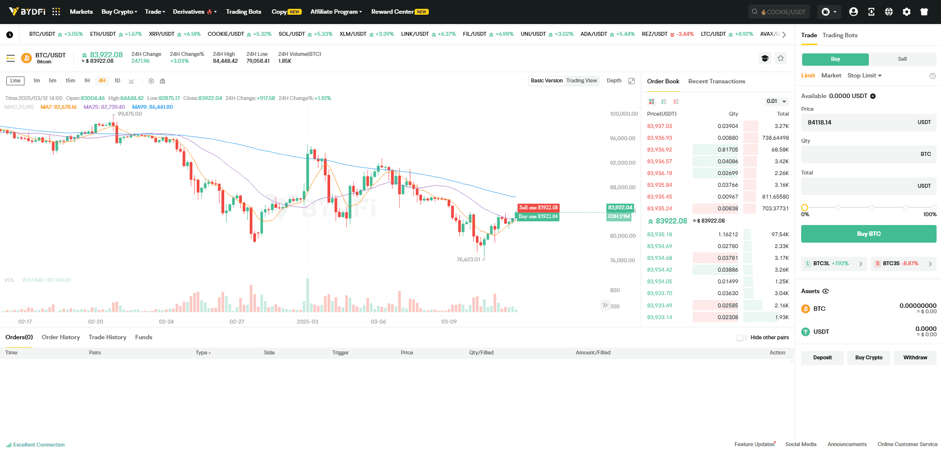Switch to Recent Transactions tab
The width and height of the screenshot is (941, 450).
(x=716, y=81)
